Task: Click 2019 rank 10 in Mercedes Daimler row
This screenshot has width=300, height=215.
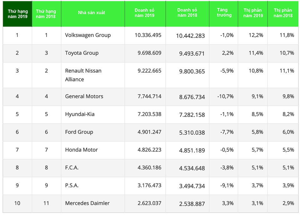Action: click(x=17, y=203)
